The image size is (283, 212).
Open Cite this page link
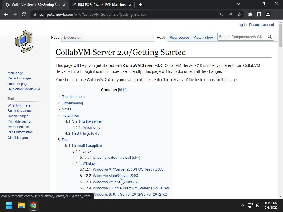[18, 137]
